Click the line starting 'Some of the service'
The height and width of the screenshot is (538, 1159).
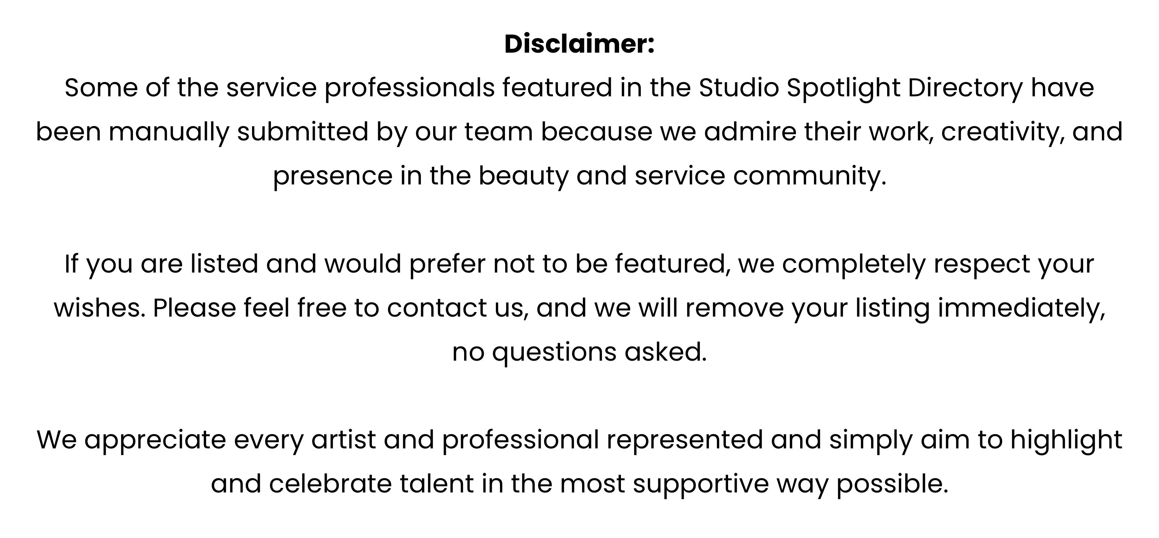579,88
